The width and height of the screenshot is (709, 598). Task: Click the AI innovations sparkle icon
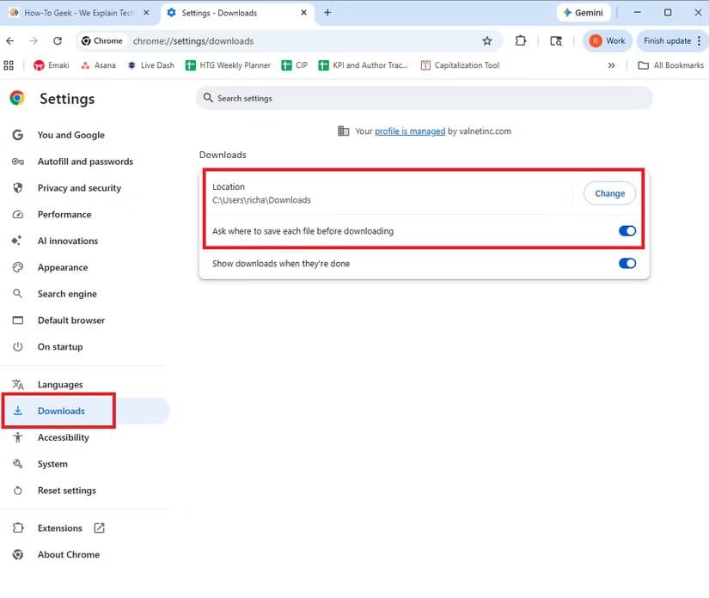(x=18, y=241)
